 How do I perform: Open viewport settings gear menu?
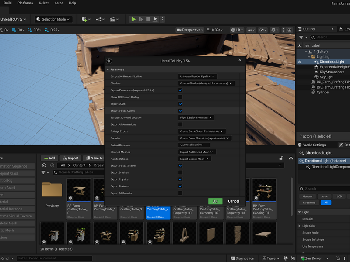(274, 30)
